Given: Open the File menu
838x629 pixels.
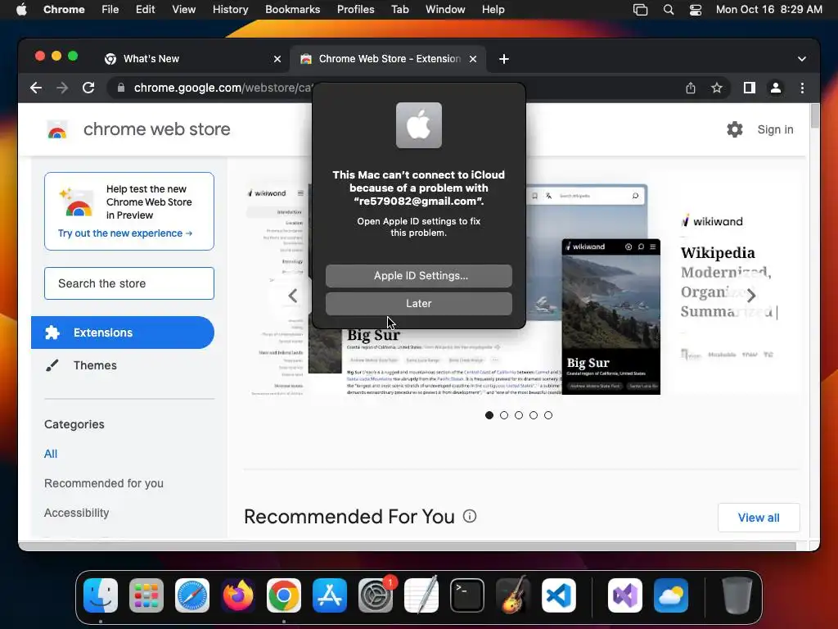Looking at the screenshot, I should [x=110, y=9].
